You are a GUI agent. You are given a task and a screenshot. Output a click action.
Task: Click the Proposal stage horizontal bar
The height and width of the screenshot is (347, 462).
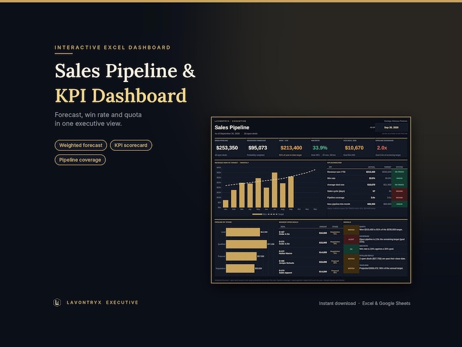point(241,256)
